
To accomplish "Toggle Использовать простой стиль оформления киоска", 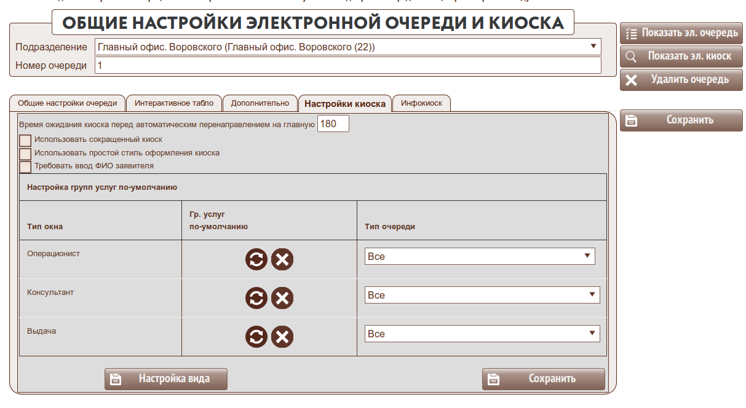I will pos(25,154).
